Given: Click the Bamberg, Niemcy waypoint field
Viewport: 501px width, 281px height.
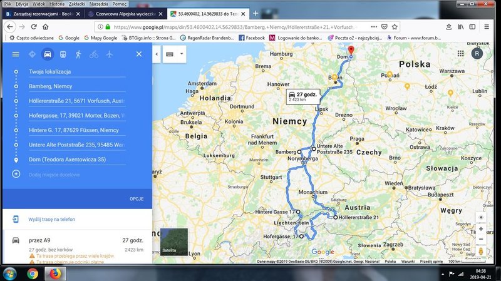Looking at the screenshot, I should [x=77, y=86].
